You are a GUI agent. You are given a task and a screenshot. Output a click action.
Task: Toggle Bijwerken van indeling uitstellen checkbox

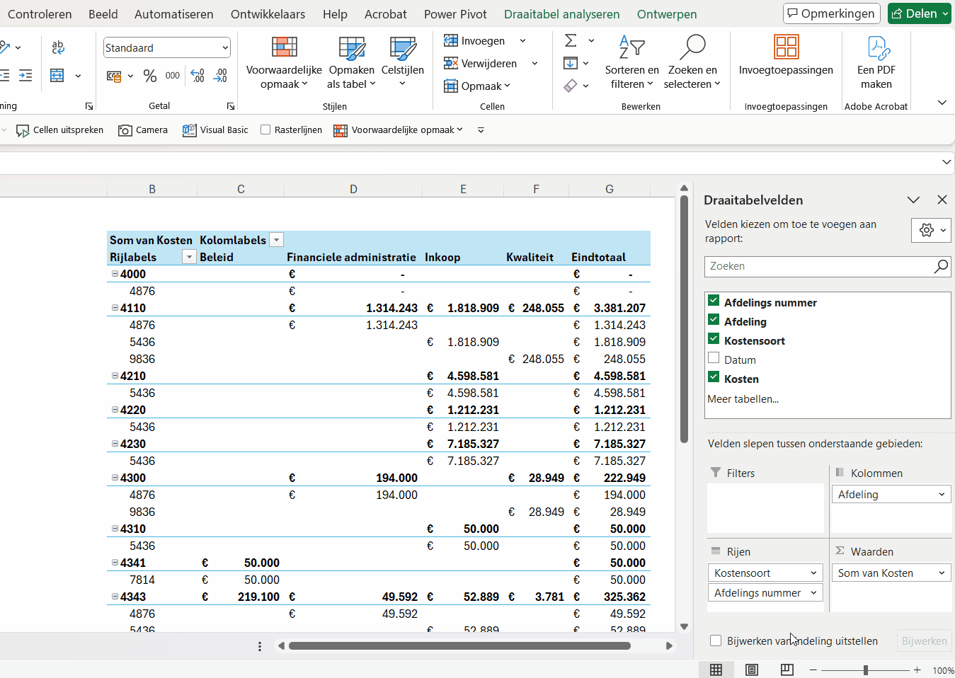tap(716, 640)
